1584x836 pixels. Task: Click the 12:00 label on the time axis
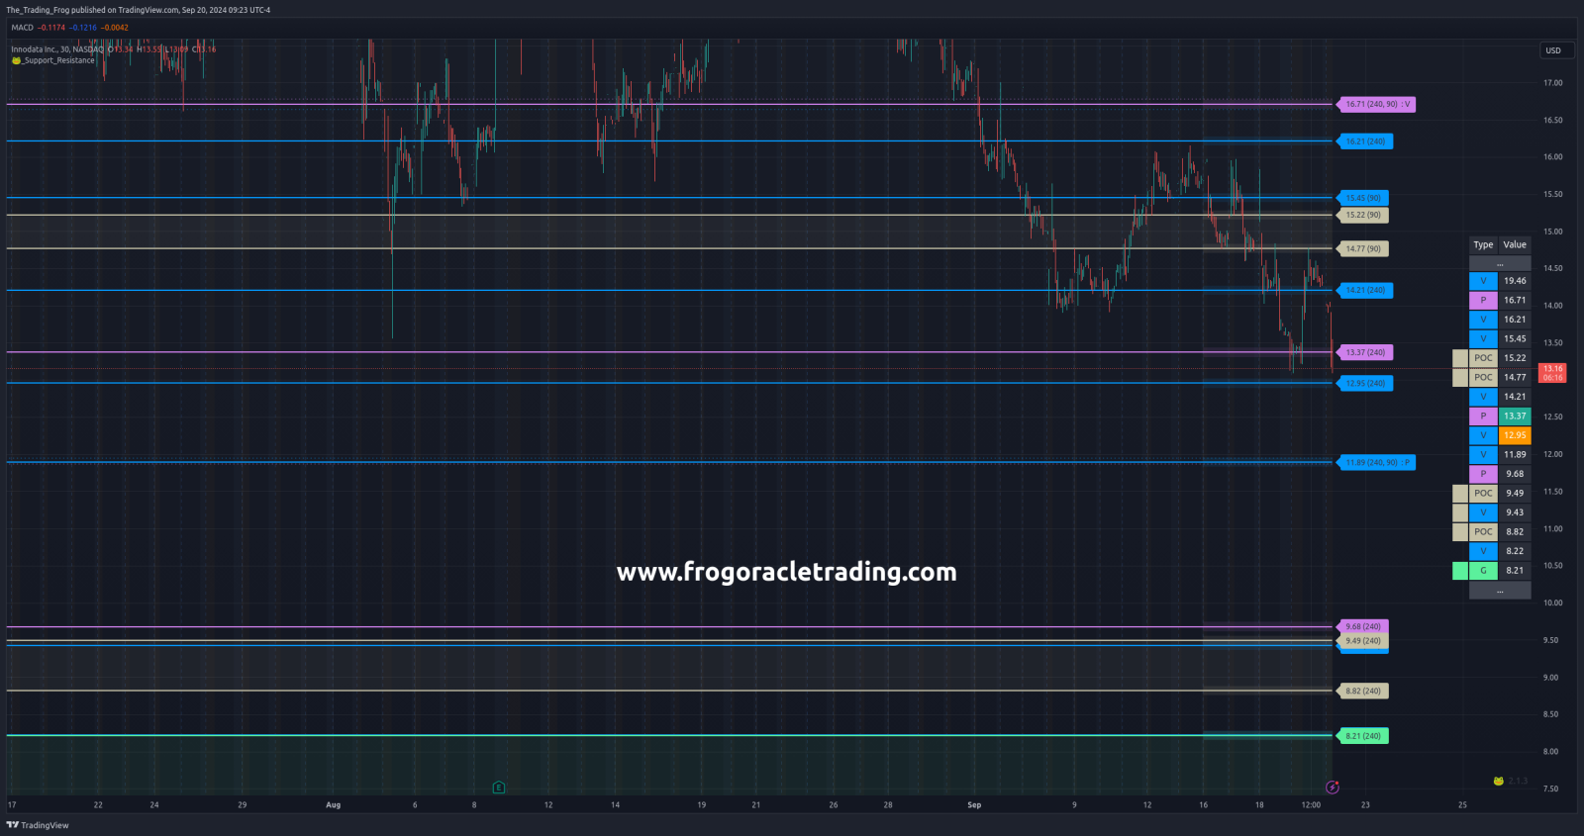click(x=1311, y=805)
